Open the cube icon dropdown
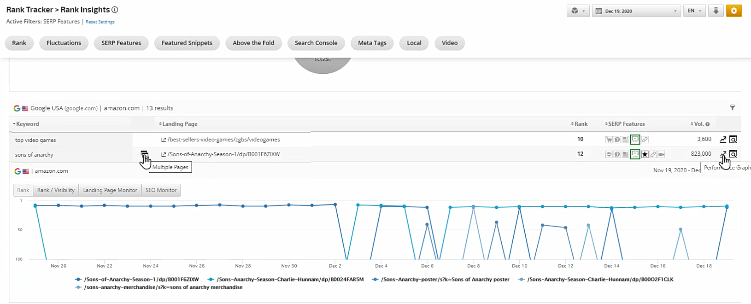The height and width of the screenshot is (304, 751). pyautogui.click(x=578, y=11)
